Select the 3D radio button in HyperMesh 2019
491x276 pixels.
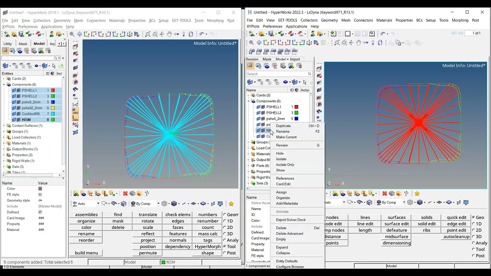(x=225, y=234)
